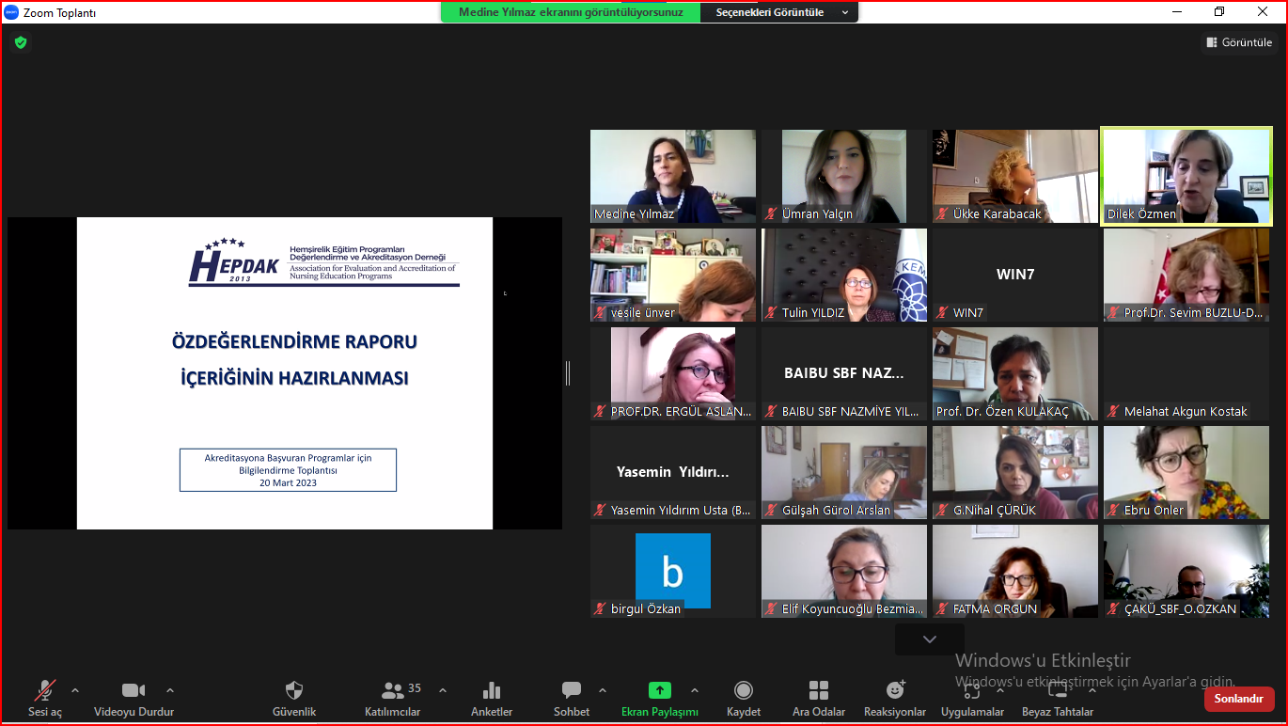Start recording with the Kaydet icon

(744, 691)
